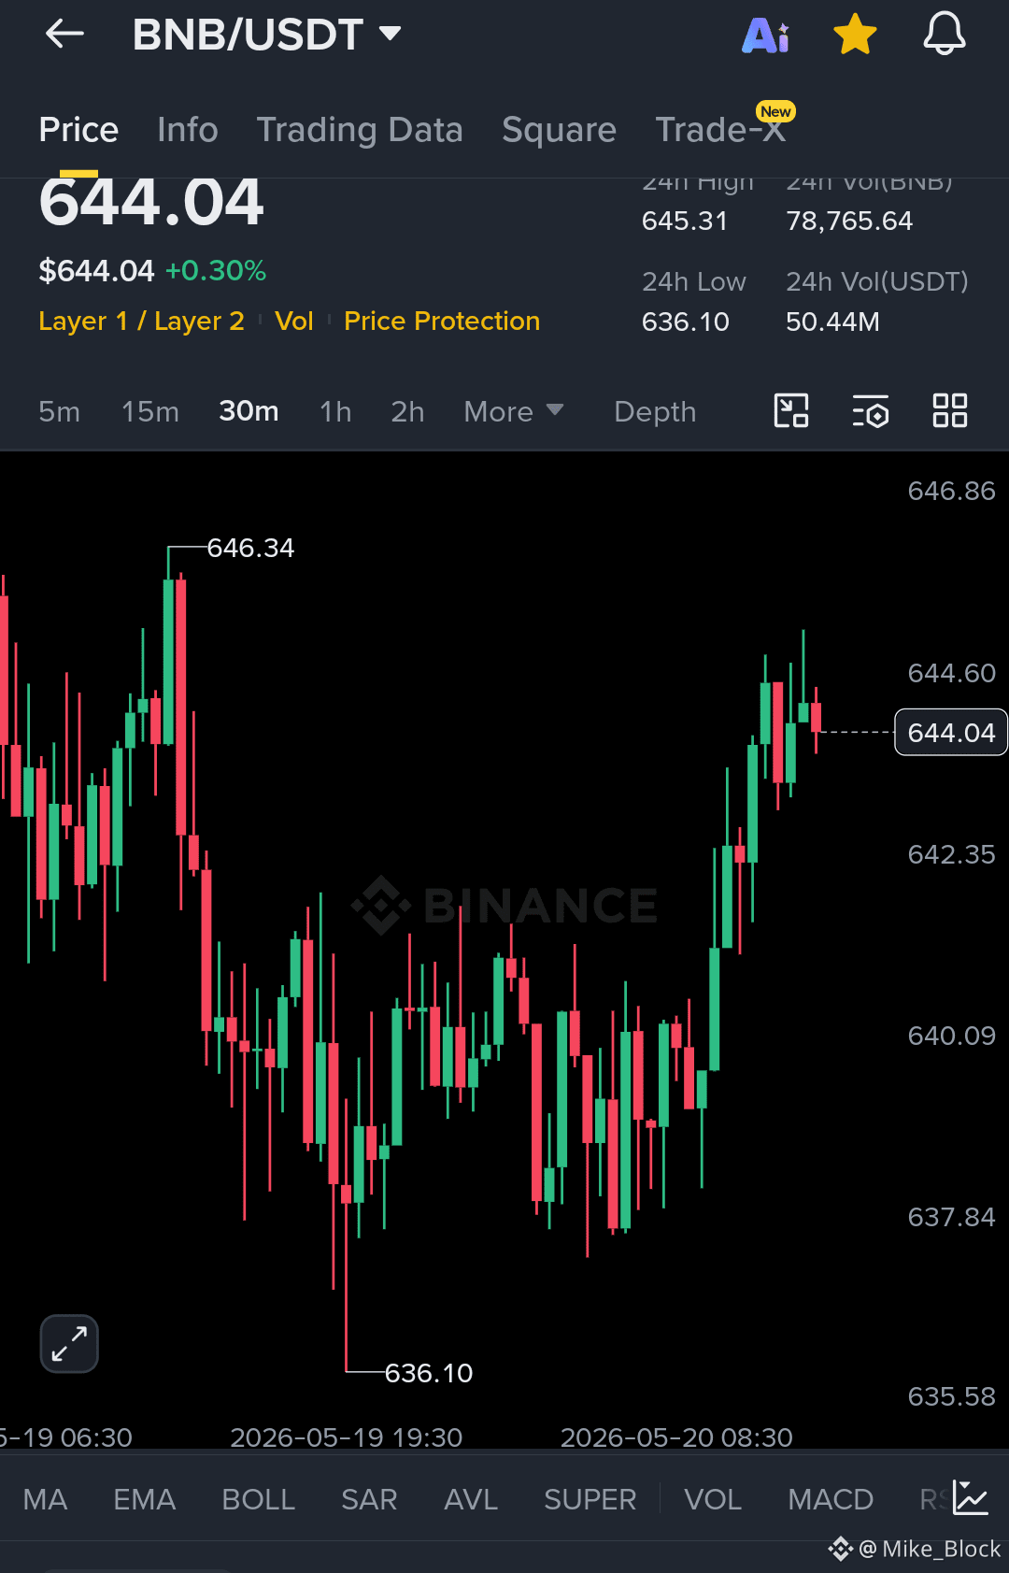Tap the large 644.04 last price
The width and height of the screenshot is (1009, 1573).
tap(151, 202)
